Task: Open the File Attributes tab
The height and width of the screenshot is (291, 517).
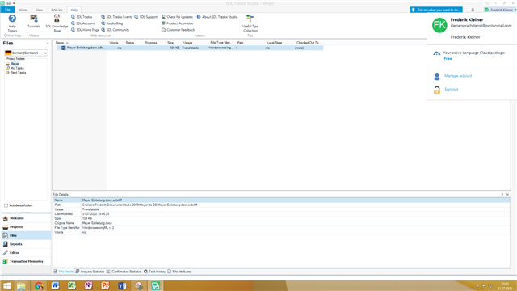Action: click(179, 272)
